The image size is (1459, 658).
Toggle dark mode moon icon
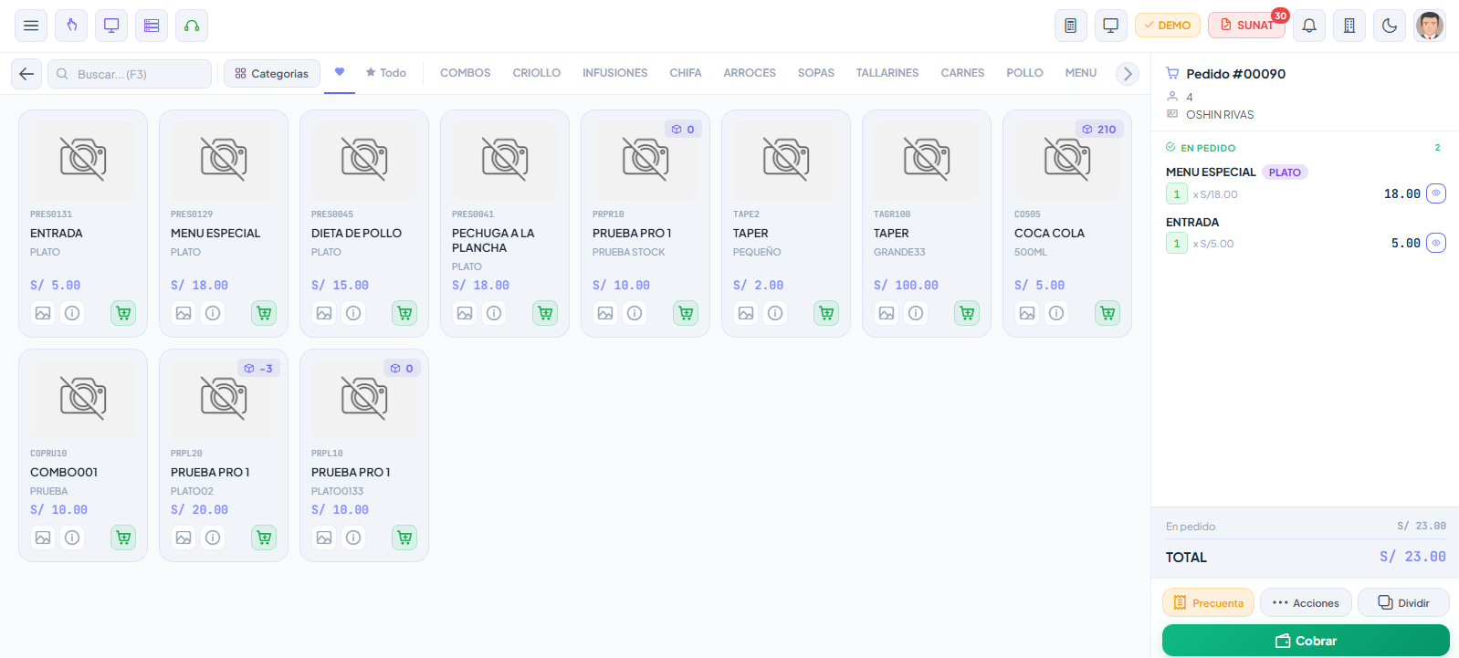coord(1390,26)
